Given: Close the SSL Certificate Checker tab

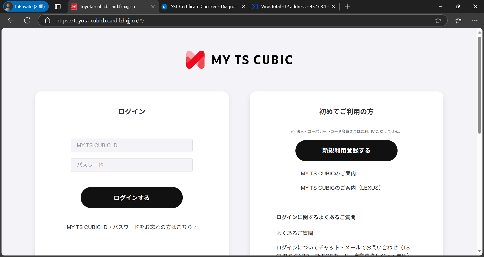Looking at the screenshot, I should point(243,7).
